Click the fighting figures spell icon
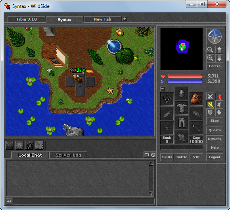The image size is (230, 210). (29, 146)
